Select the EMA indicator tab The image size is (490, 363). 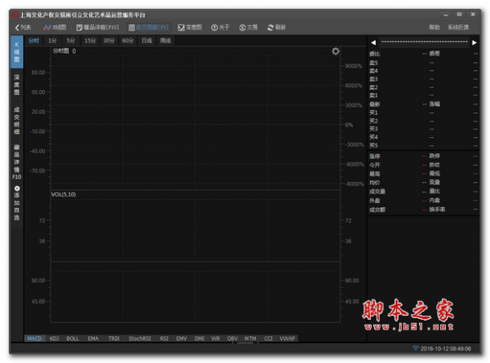(93, 339)
